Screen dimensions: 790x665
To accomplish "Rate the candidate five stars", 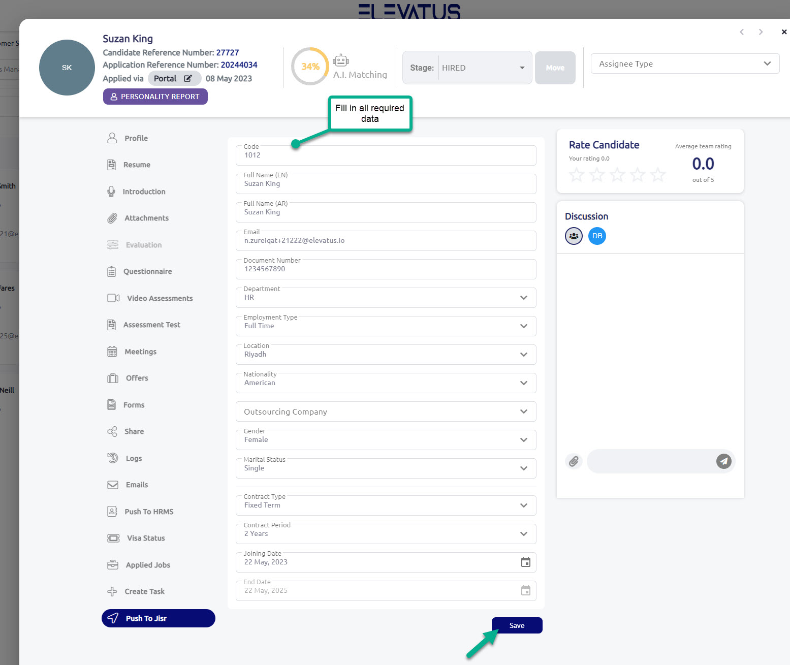I will [658, 175].
